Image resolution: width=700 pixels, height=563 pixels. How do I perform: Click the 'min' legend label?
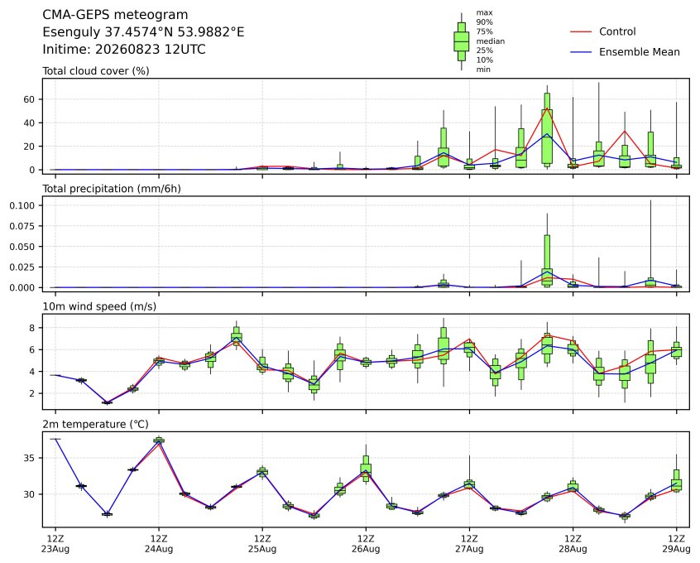click(x=483, y=70)
